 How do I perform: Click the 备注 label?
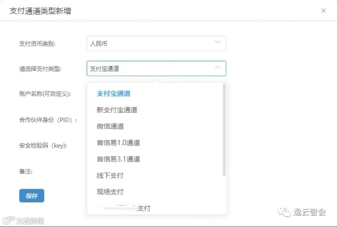[26, 172]
